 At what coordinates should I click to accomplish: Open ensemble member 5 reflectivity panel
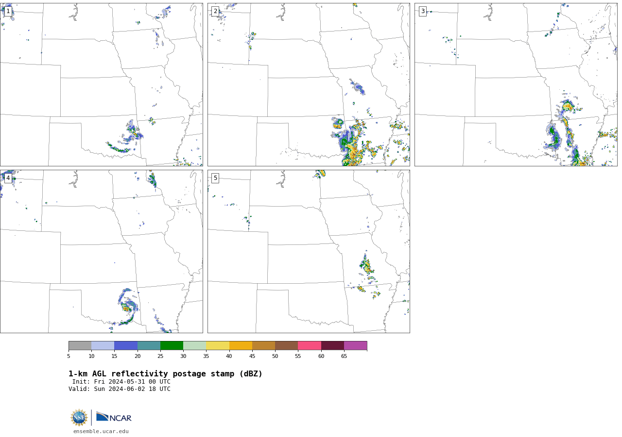309,251
